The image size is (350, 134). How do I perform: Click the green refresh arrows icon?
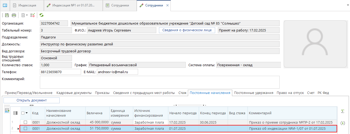pos(41,15)
